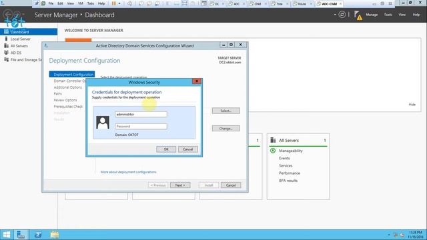This screenshot has width=427, height=240.
Task: Pause the virtual machine from VMware toolbar
Action: [x=114, y=3]
